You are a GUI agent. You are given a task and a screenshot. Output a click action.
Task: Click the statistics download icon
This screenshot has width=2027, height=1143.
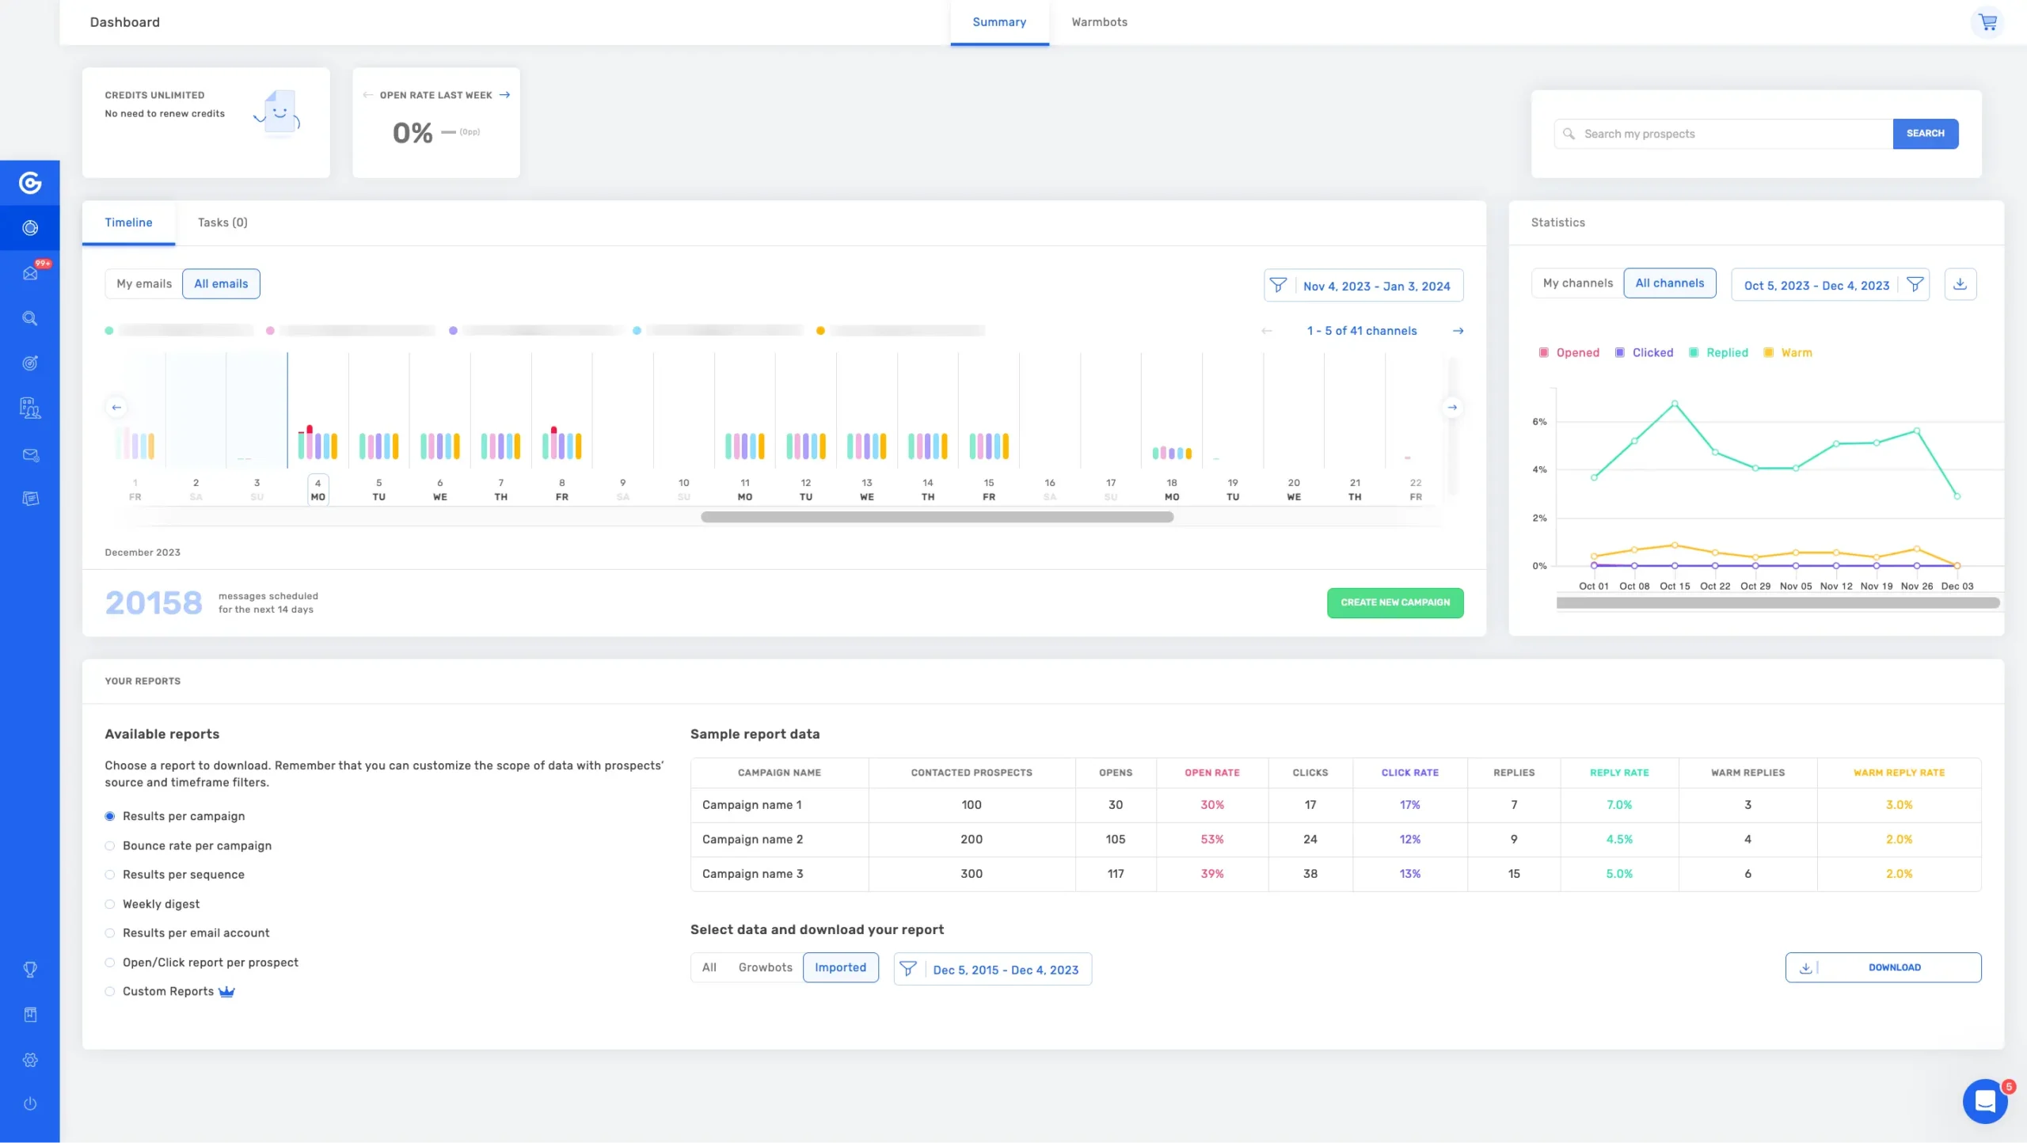(x=1960, y=284)
